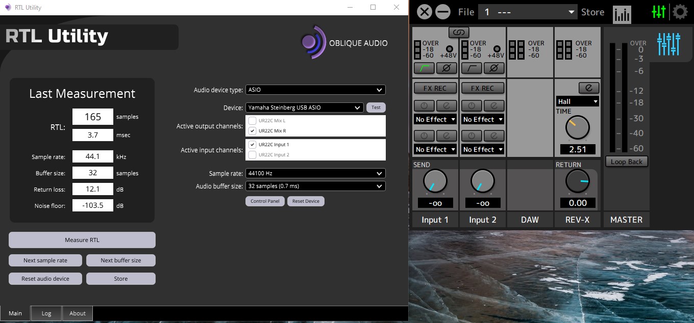Open REV-X reverb edit window icon
Image resolution: width=694 pixels, height=323 pixels.
pos(588,88)
